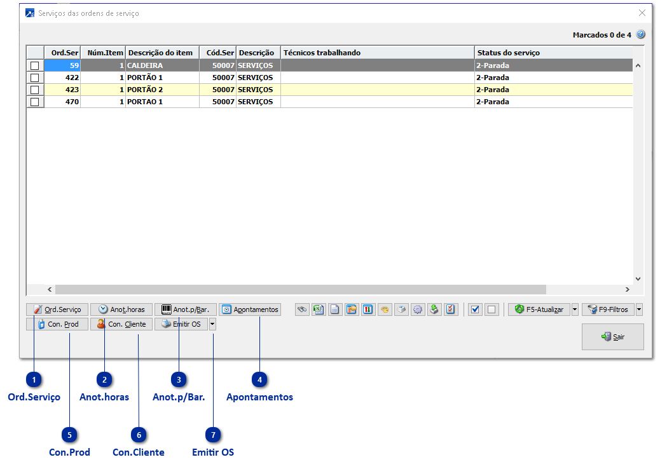Expand the F9-Filtros dropdown arrow

(639, 309)
